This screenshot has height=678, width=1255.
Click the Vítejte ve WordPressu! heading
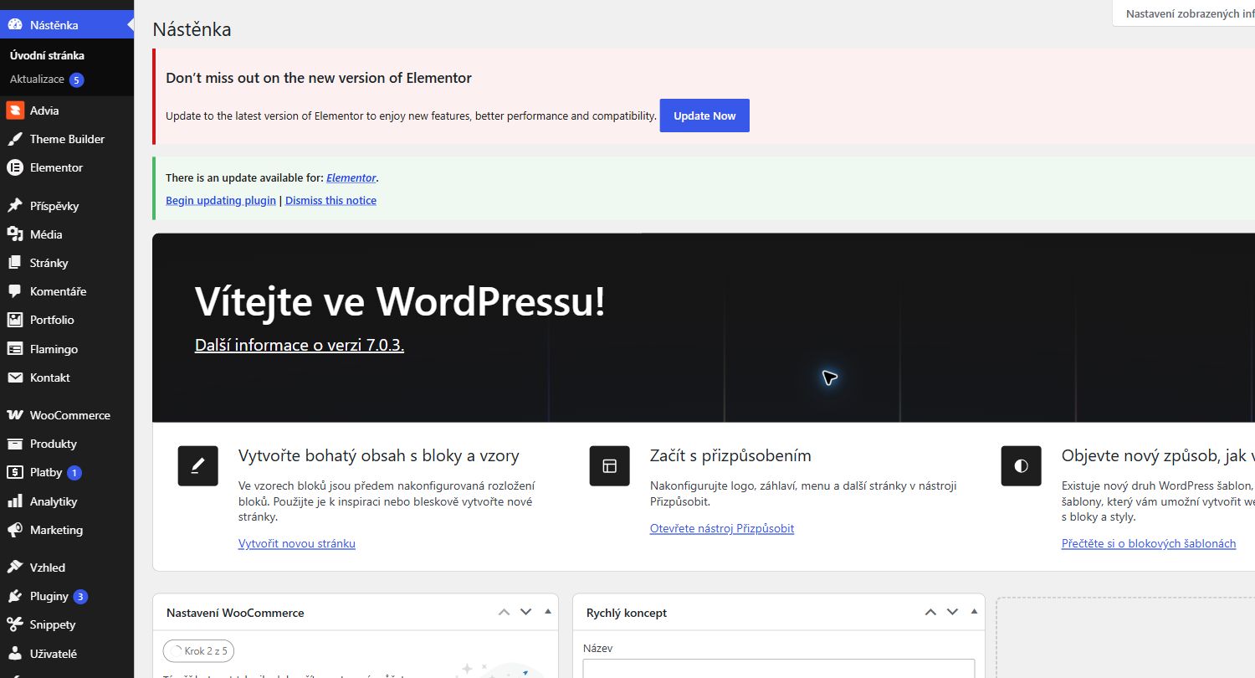[x=400, y=301]
